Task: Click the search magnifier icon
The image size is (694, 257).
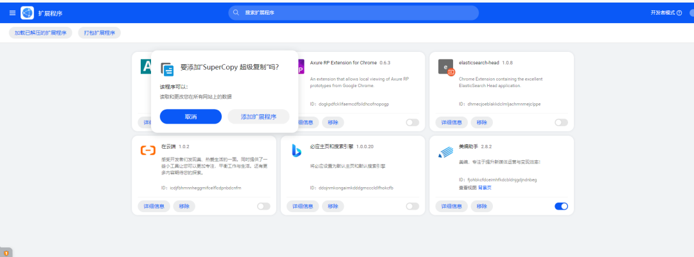Action: click(236, 13)
